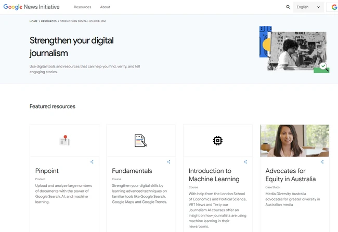Viewport: 338px width, 232px height.
Task: Open the Pinpoint title link
Action: click(47, 171)
